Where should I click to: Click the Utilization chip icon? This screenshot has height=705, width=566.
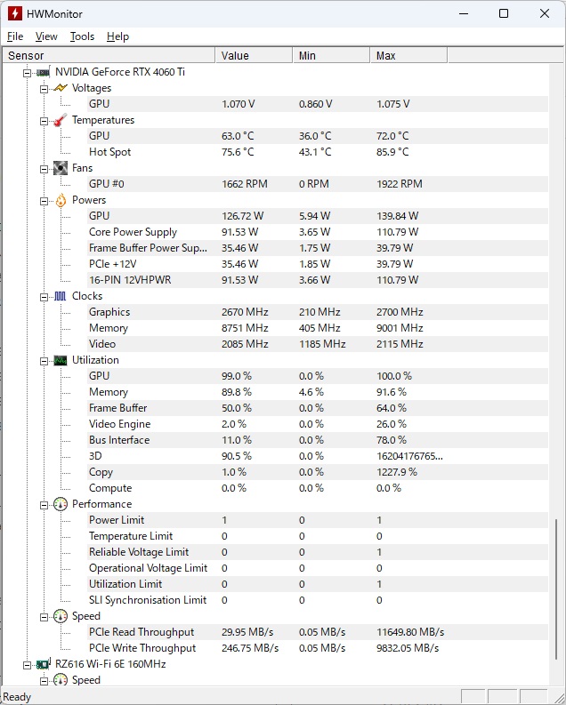coord(60,360)
